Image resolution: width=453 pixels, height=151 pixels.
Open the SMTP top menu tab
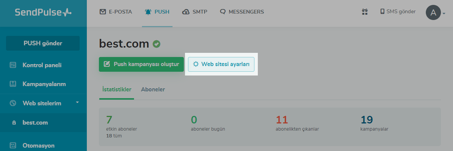pyautogui.click(x=195, y=12)
